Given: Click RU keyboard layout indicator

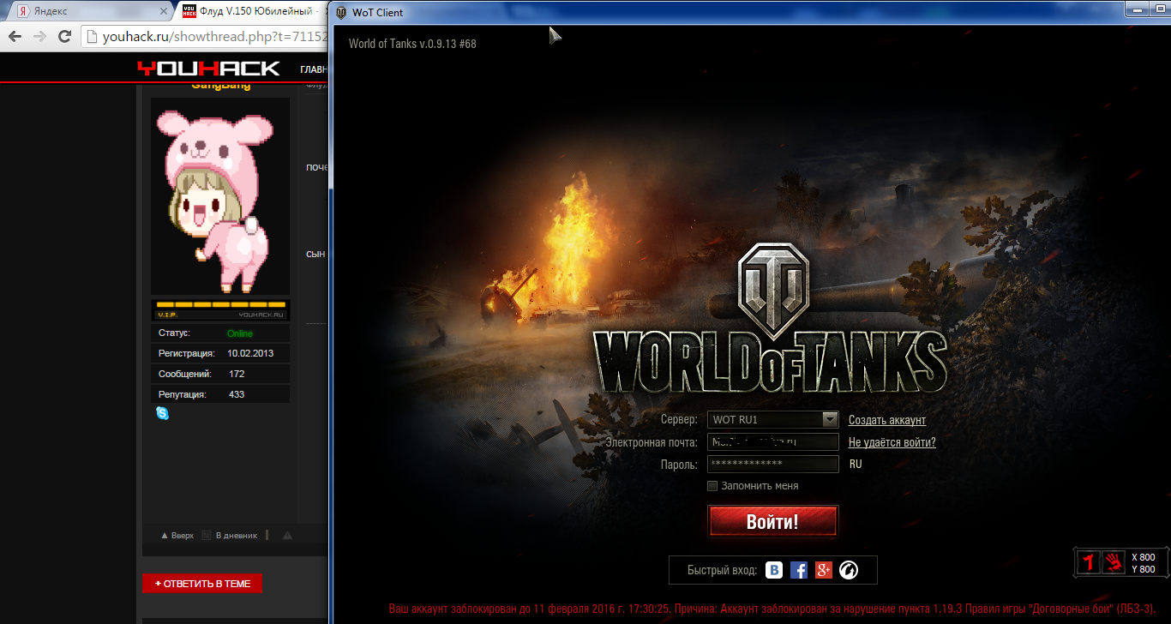Looking at the screenshot, I should 856,464.
